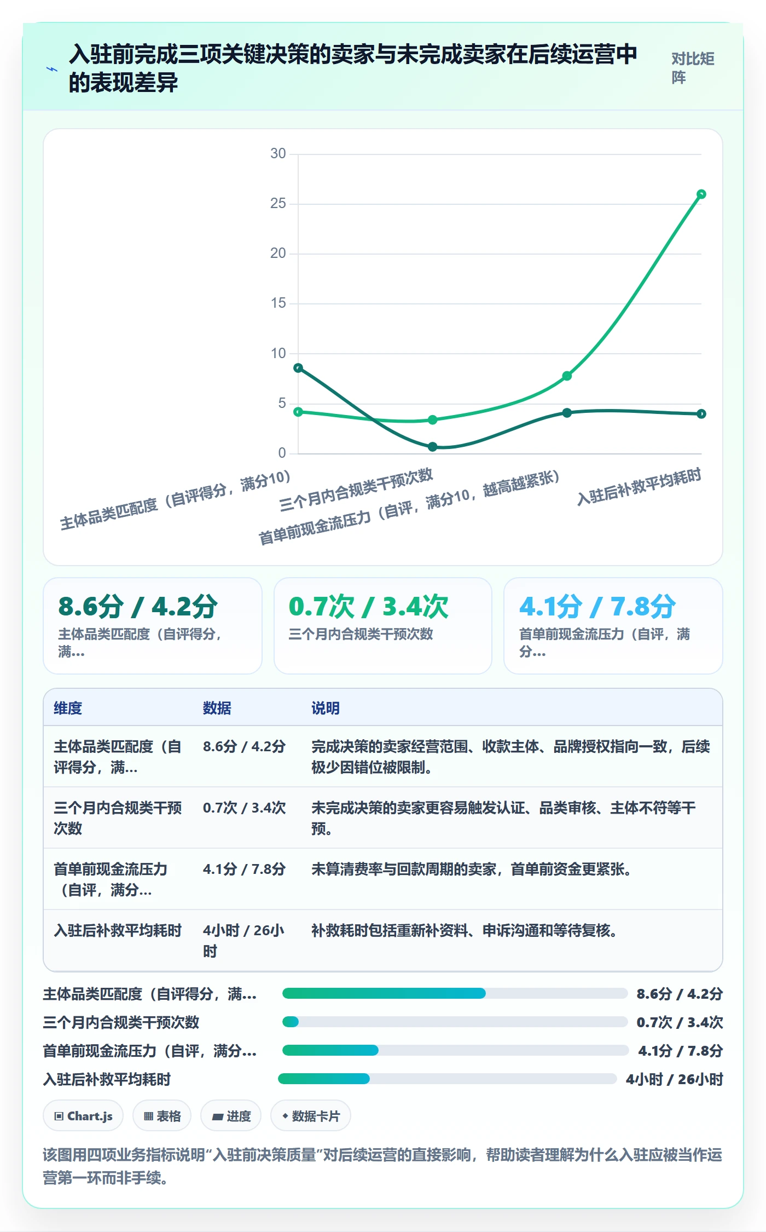Click the 4小时 / 26小时 value beside the progress bar

pos(675,1079)
